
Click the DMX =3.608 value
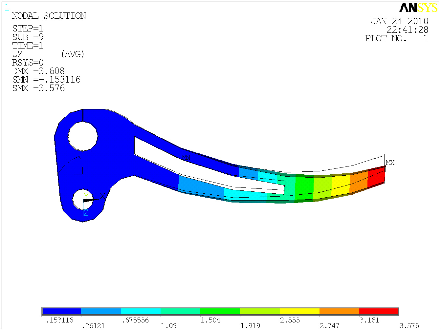point(38,71)
